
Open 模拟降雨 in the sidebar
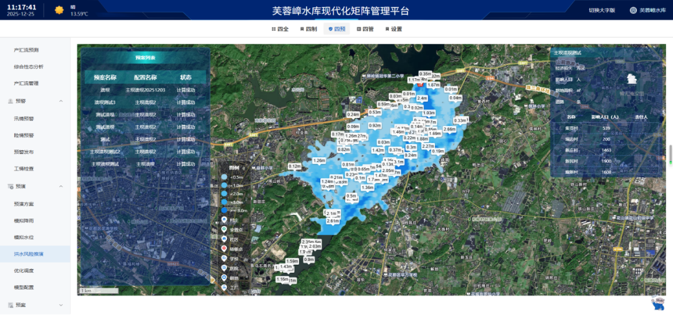24,221
